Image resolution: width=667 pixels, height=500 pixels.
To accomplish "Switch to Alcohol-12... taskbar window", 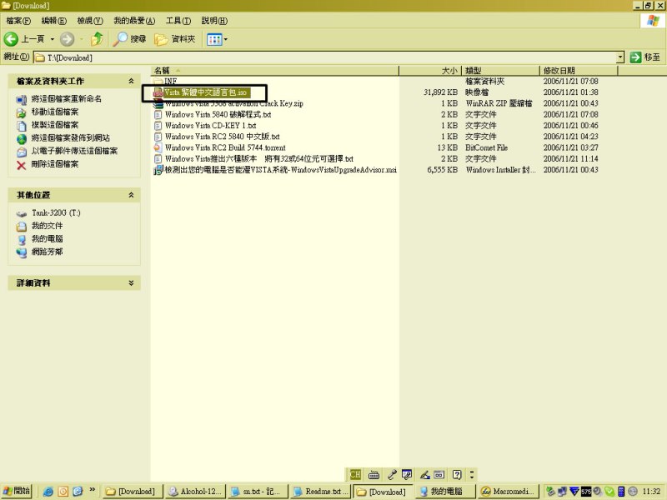I will tap(195, 492).
